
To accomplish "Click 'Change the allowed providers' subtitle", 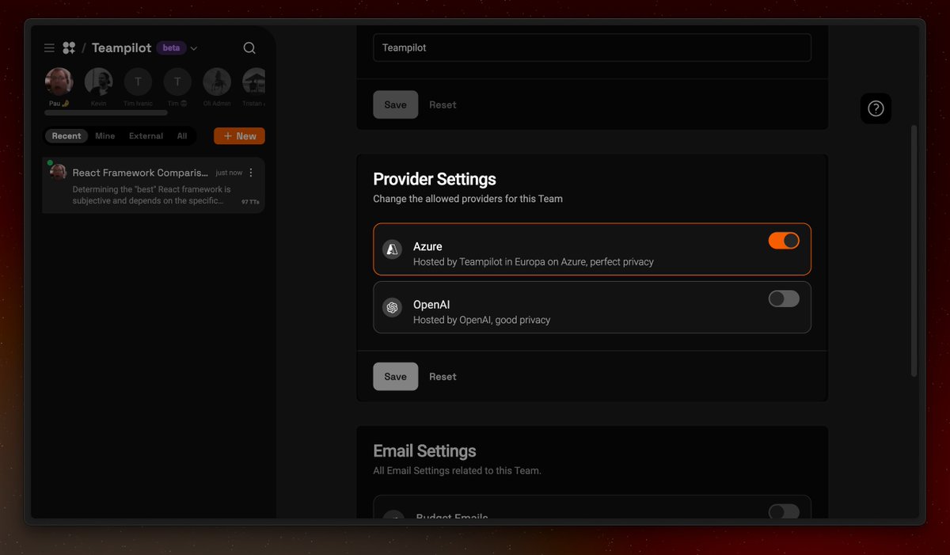I will click(468, 199).
